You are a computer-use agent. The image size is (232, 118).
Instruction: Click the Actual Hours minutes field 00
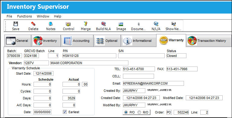point(85,84)
